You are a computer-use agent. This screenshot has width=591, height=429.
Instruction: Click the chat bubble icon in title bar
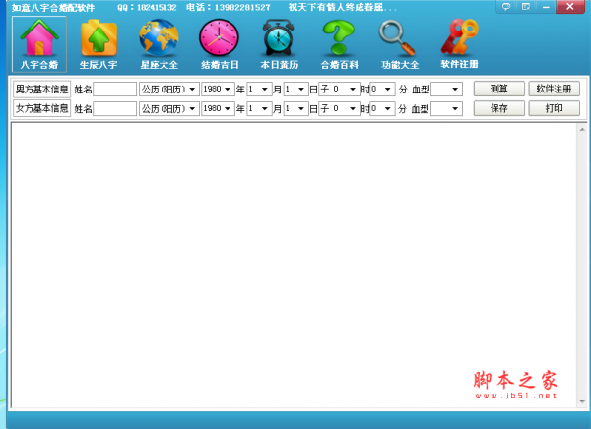pos(506,7)
